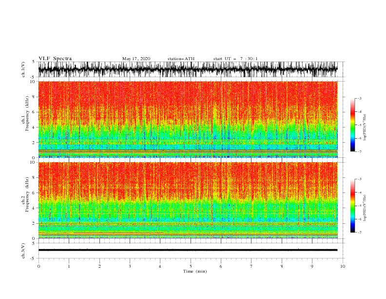Click the Time axis tick label "2"

pyautogui.click(x=99, y=266)
